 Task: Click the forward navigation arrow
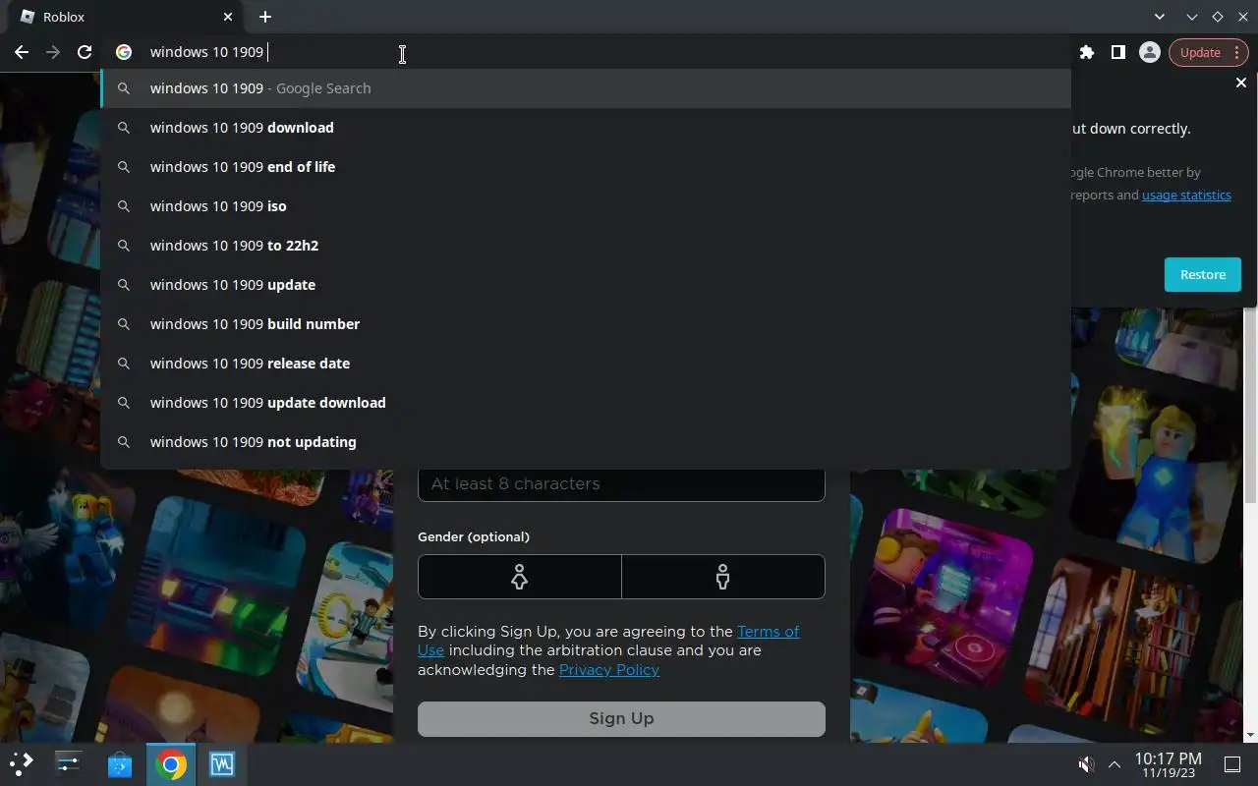[53, 52]
